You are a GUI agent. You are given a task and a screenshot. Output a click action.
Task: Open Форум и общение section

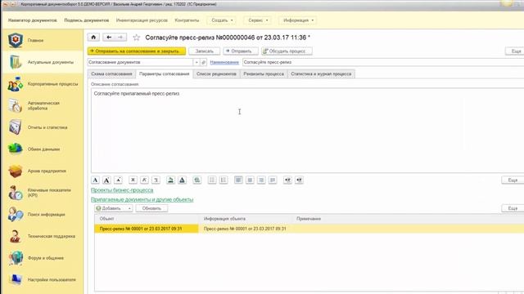42,258
